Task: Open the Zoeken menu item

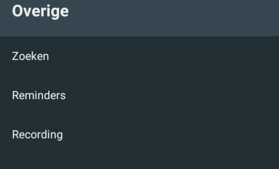Action: point(140,56)
